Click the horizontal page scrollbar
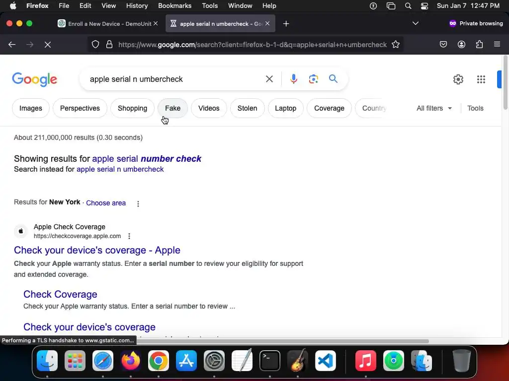The image size is (509, 381). click(x=282, y=341)
